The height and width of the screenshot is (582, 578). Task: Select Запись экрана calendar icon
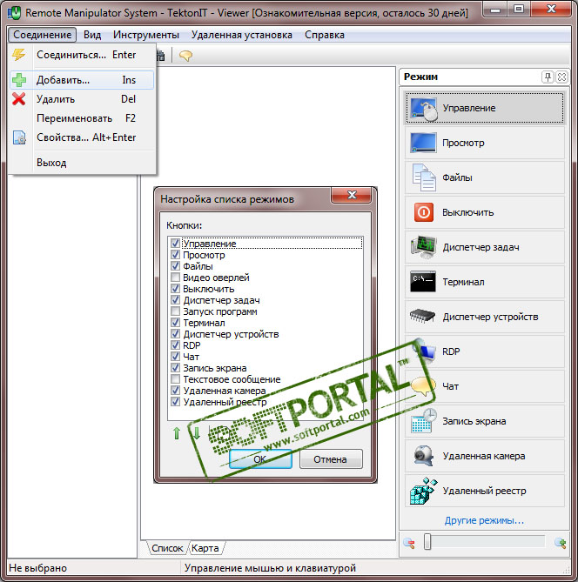tap(423, 421)
